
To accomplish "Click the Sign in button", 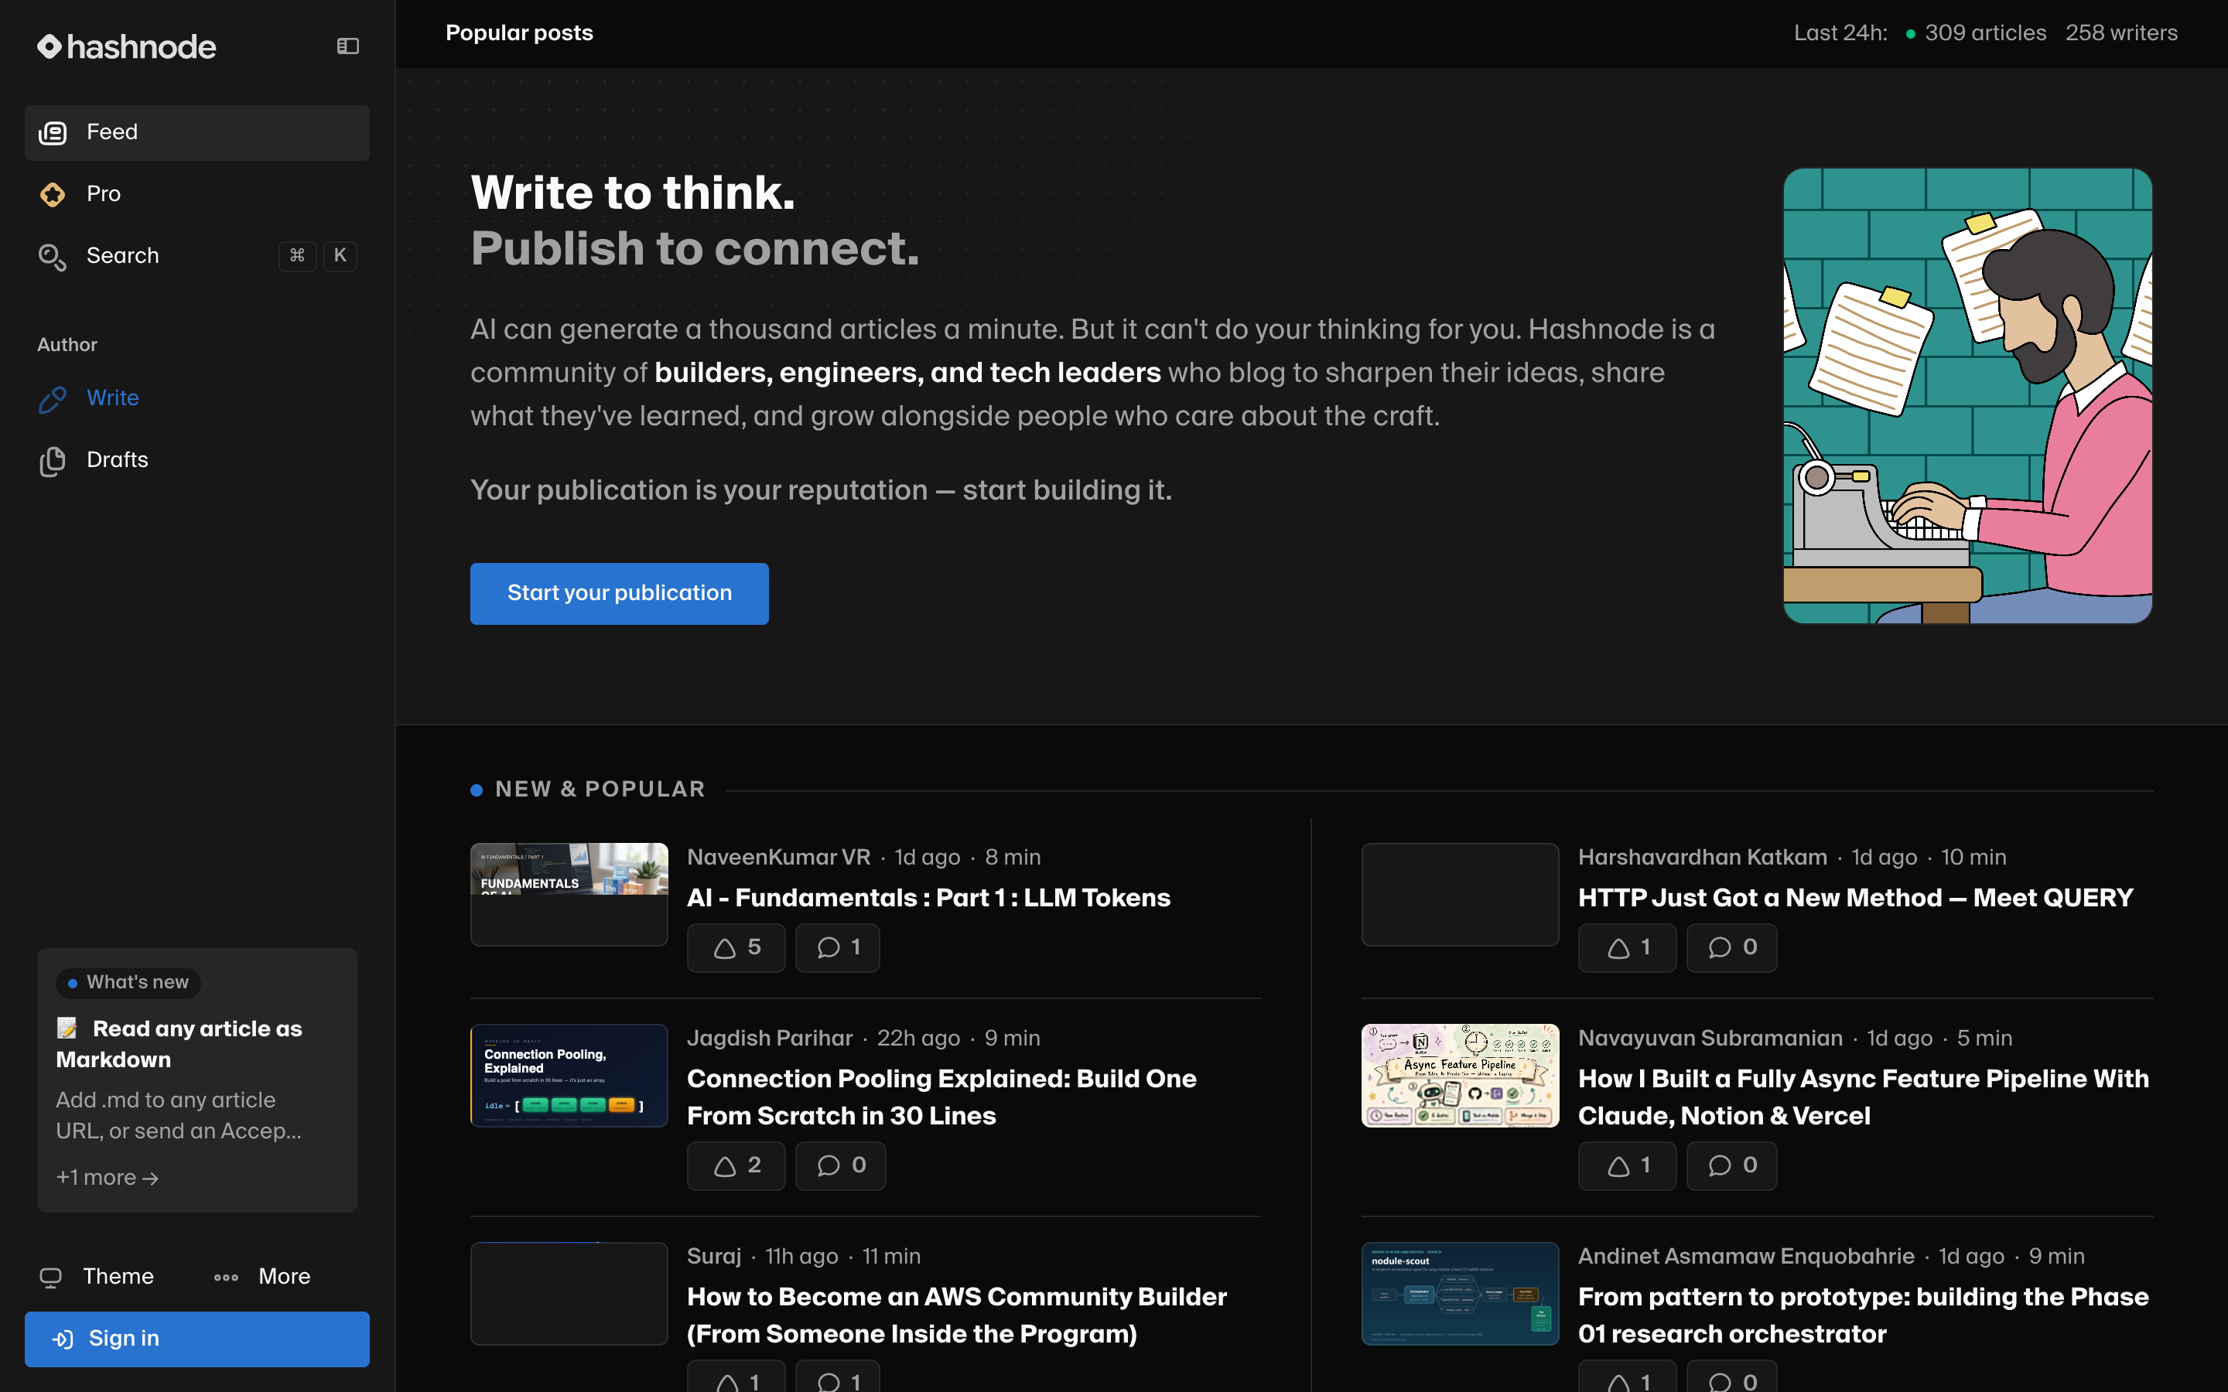I will (x=197, y=1339).
